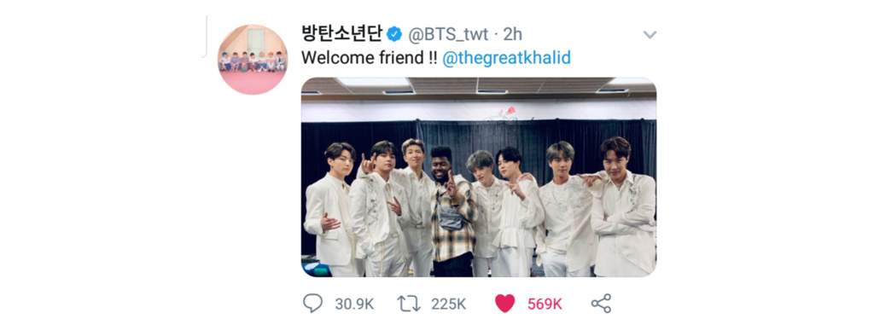The width and height of the screenshot is (874, 336).
Task: Click the gray bag on plaid jacket
Action: tap(451, 217)
